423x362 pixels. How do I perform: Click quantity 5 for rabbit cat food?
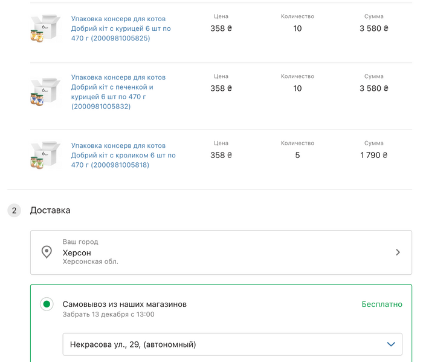[297, 155]
